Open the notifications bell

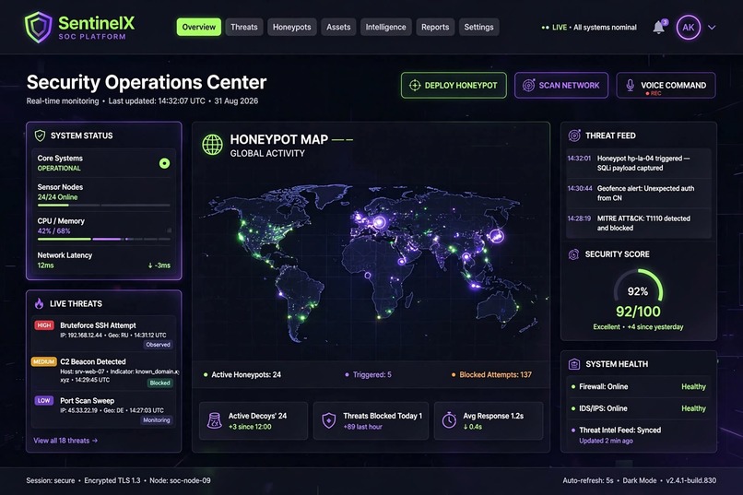point(659,27)
